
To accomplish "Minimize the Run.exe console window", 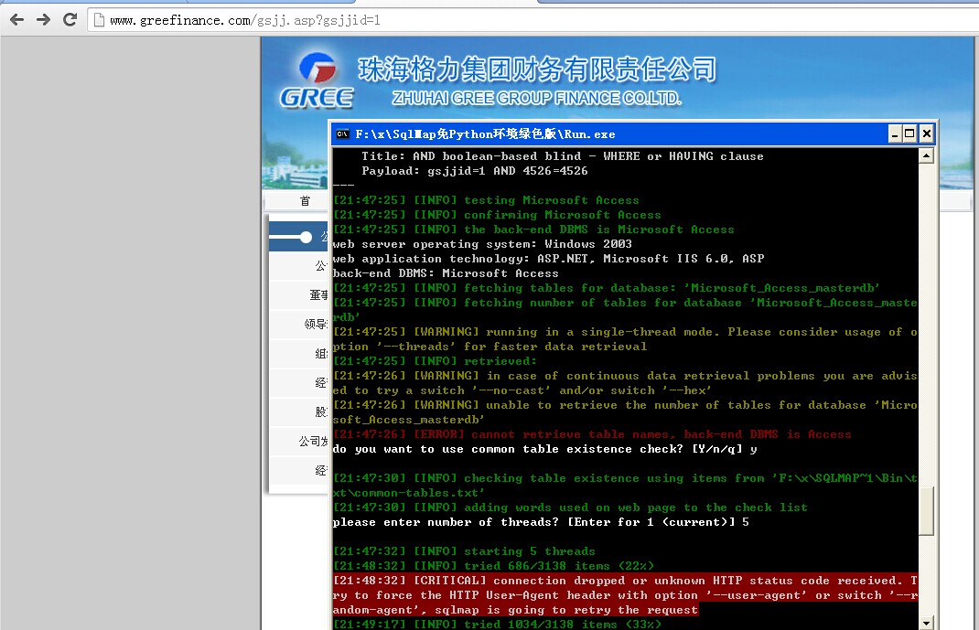I will click(895, 134).
